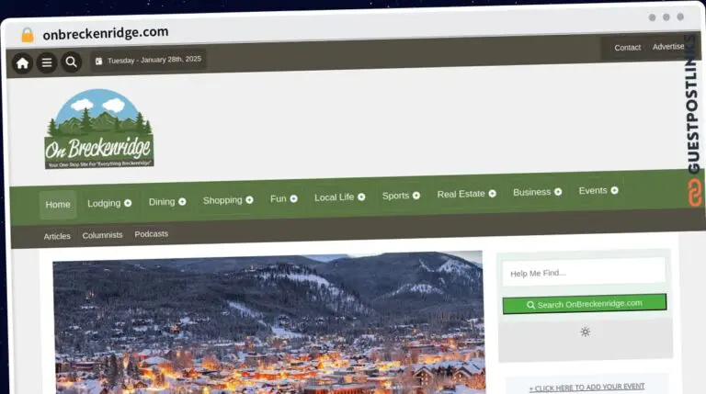Viewport: 706px width, 394px height.
Task: Open the Contact link
Action: pos(627,48)
